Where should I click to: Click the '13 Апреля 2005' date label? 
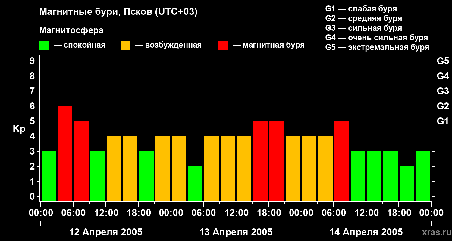[x=236, y=232]
